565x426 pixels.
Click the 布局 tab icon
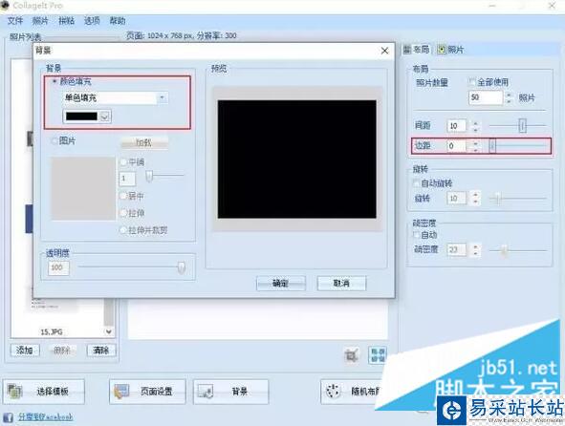pyautogui.click(x=407, y=50)
